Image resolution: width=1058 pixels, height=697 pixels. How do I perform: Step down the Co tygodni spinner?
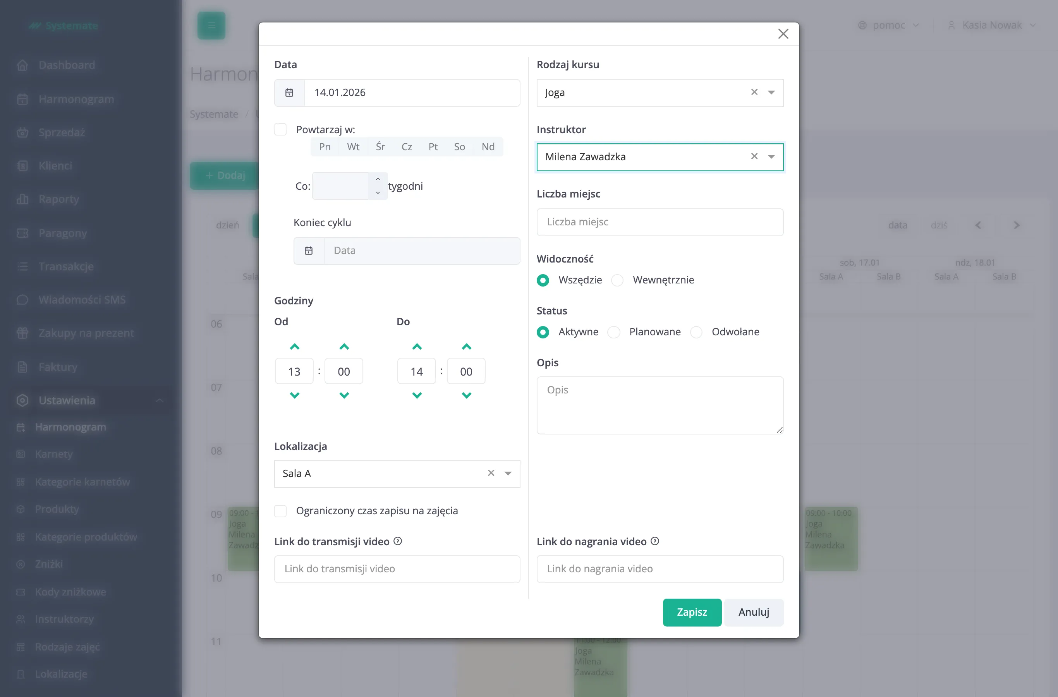pyautogui.click(x=378, y=192)
